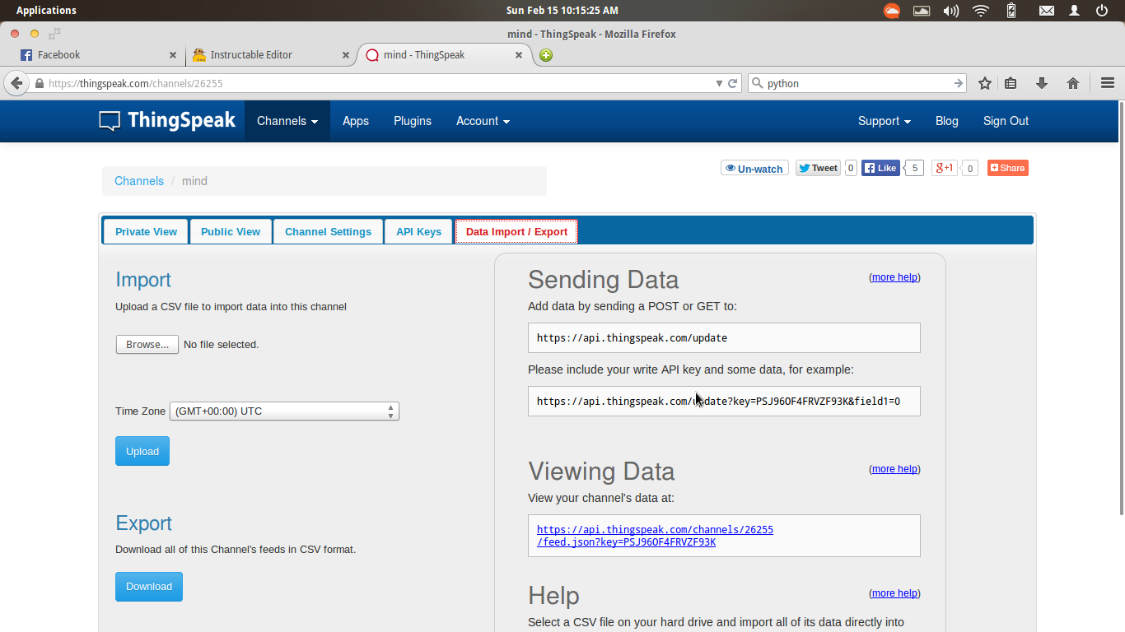Open more help link beside Sending Data

[x=894, y=277]
